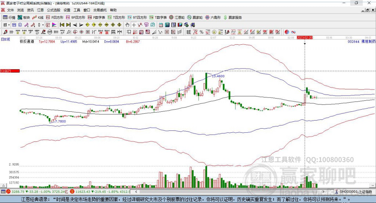
Task: Open the 9T四方形 tool
Action: coord(137,18)
